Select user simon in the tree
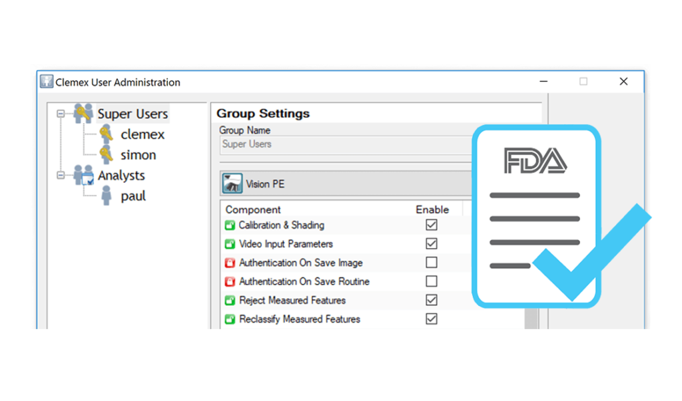The width and height of the screenshot is (682, 401). pyautogui.click(x=139, y=155)
